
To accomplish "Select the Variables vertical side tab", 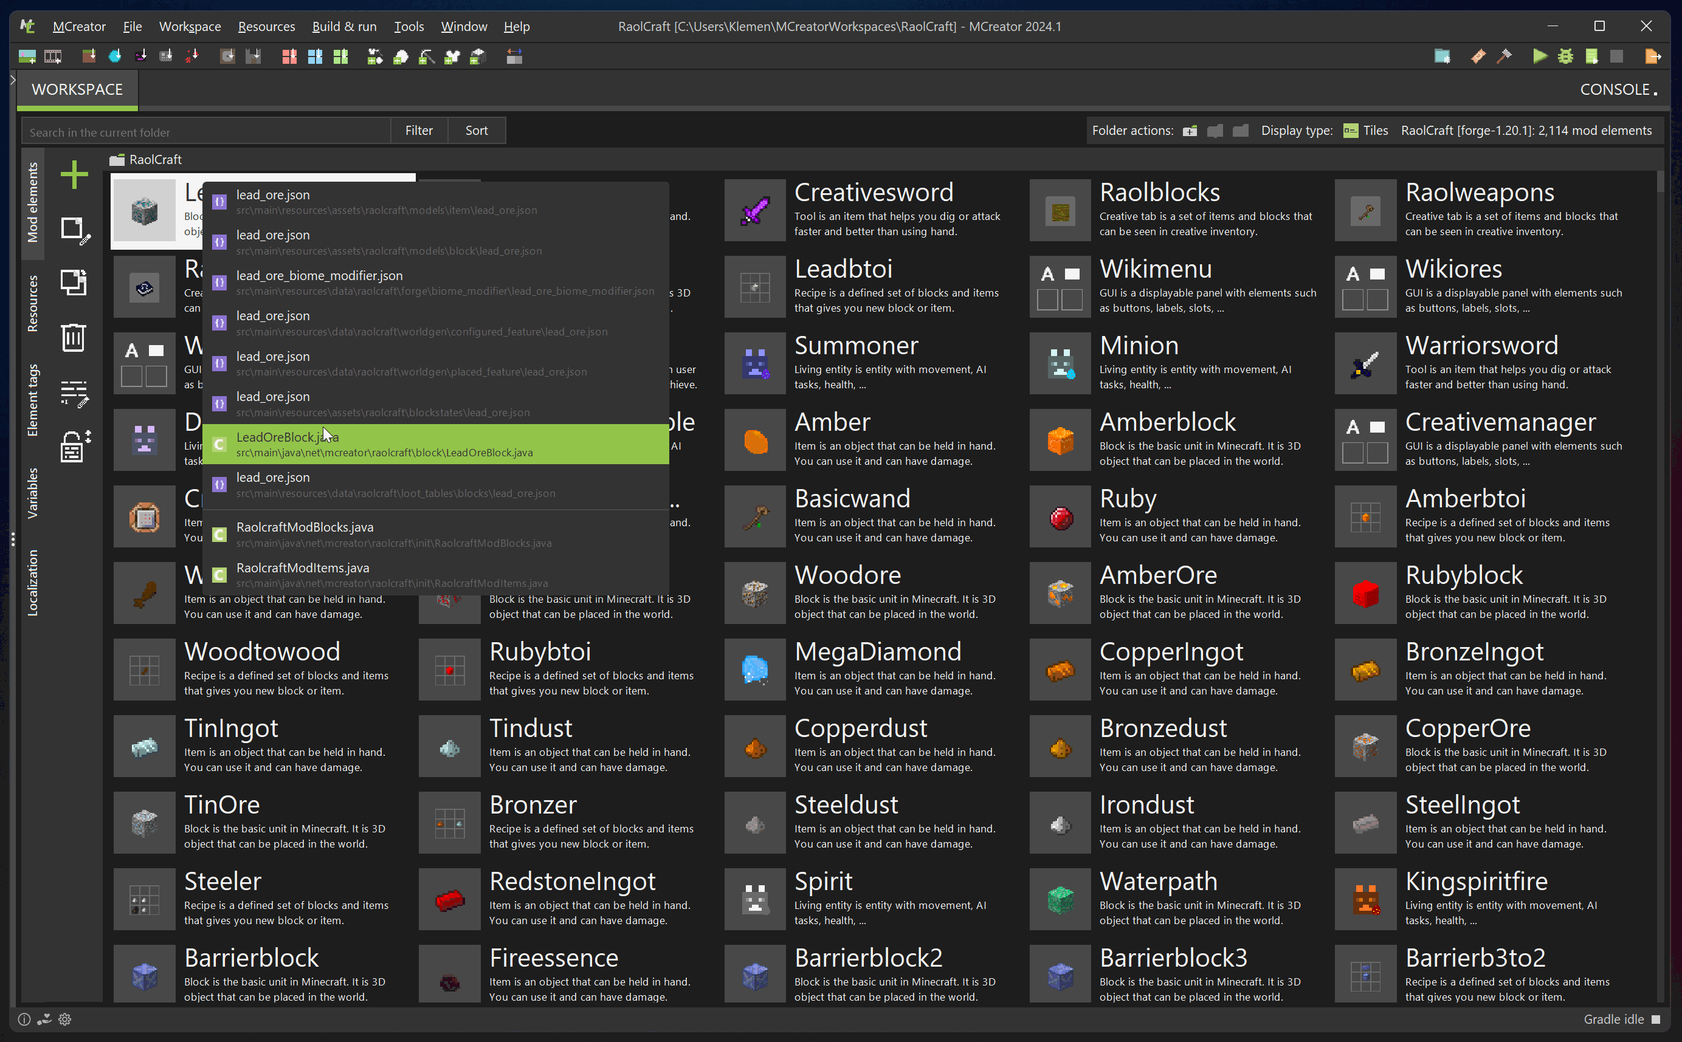I will [32, 493].
